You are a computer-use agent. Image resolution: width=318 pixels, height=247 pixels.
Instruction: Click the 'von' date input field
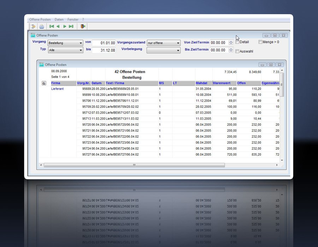coord(104,43)
